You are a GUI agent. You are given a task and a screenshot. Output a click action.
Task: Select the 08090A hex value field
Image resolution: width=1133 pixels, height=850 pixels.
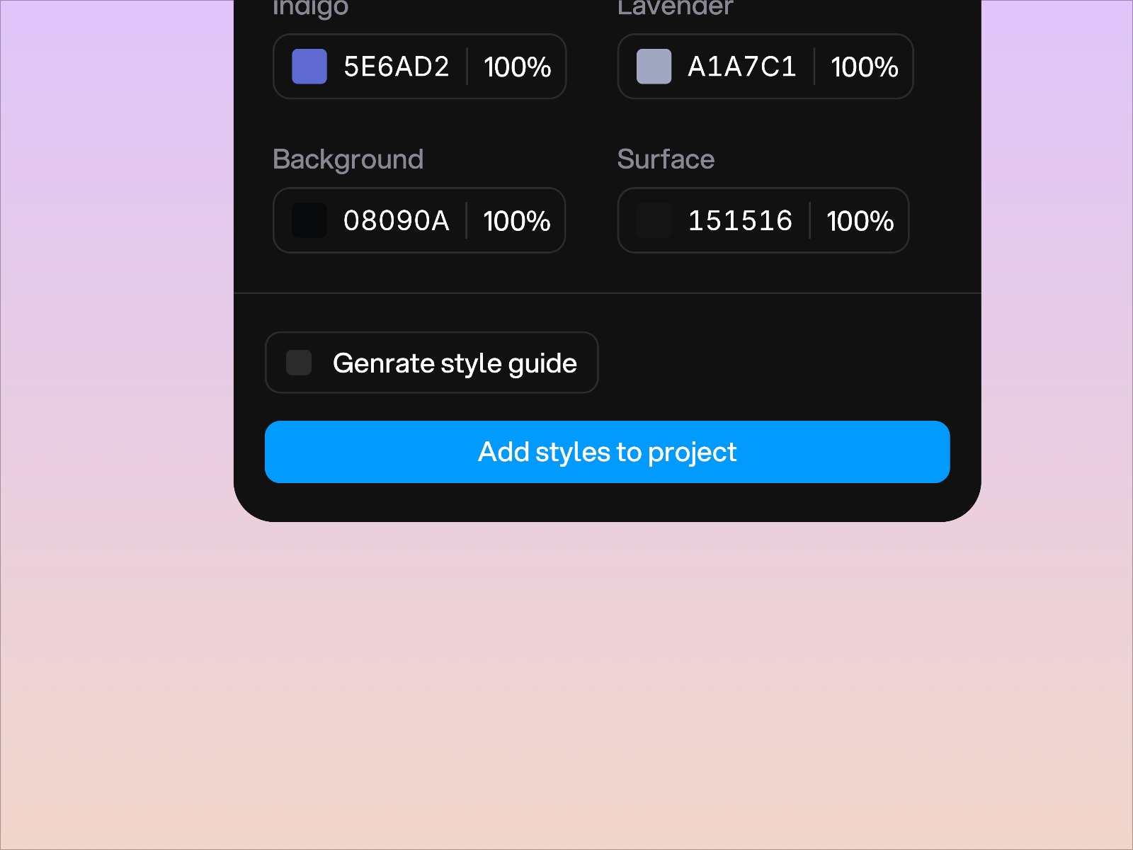point(399,220)
